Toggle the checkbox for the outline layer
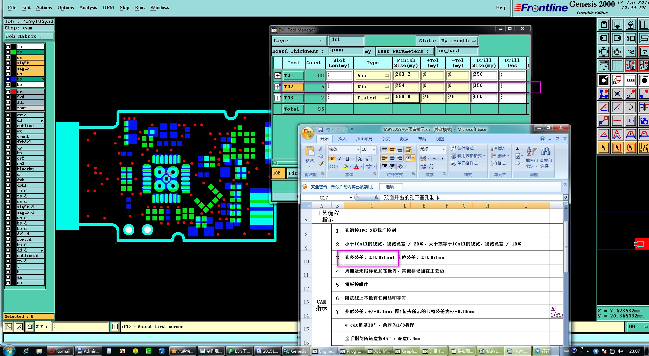Image resolution: width=649 pixels, height=356 pixels. click(8, 126)
